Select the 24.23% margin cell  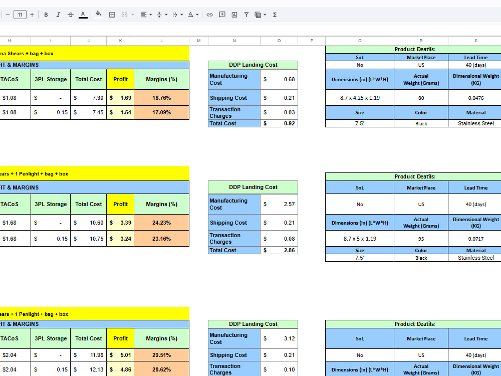pos(162,223)
